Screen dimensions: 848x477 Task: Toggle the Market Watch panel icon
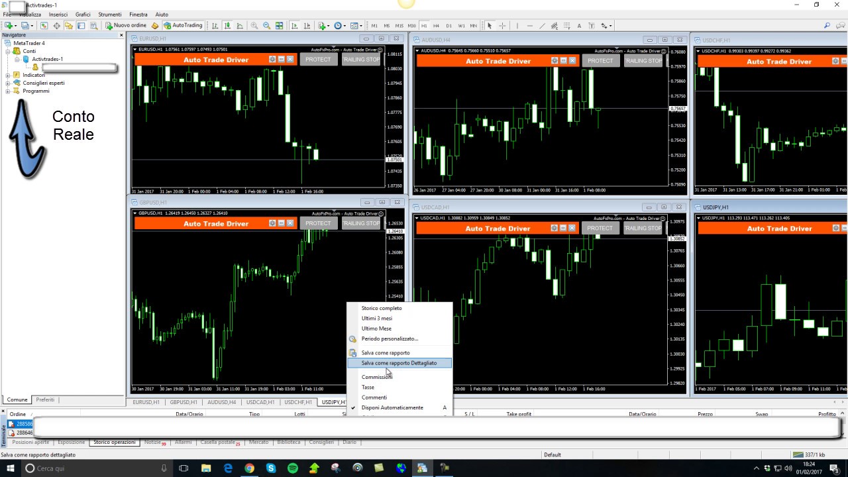[x=44, y=26]
